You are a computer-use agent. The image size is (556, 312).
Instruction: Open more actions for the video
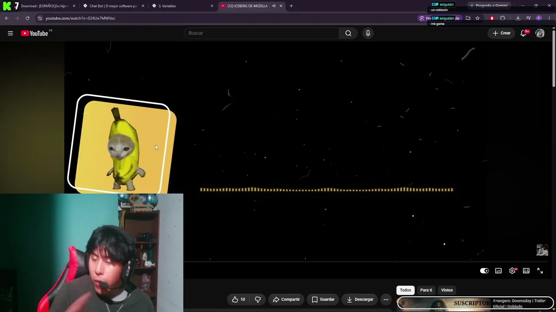point(386,299)
